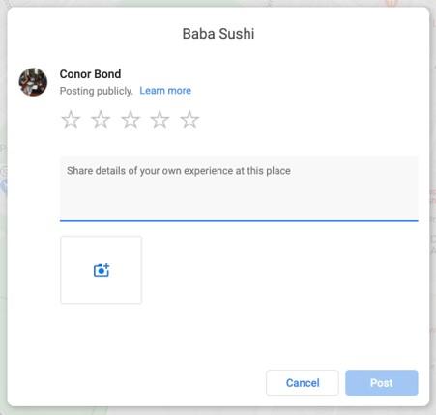Give a three-star rating
Viewport: 436px width, 415px height.
pyautogui.click(x=131, y=120)
